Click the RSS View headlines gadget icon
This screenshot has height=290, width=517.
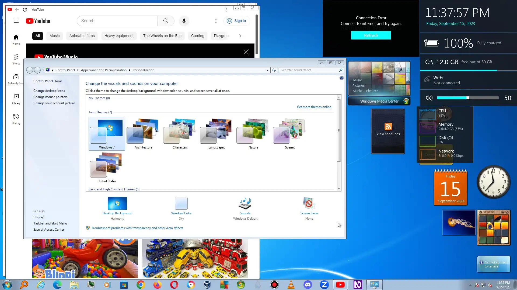[388, 126]
